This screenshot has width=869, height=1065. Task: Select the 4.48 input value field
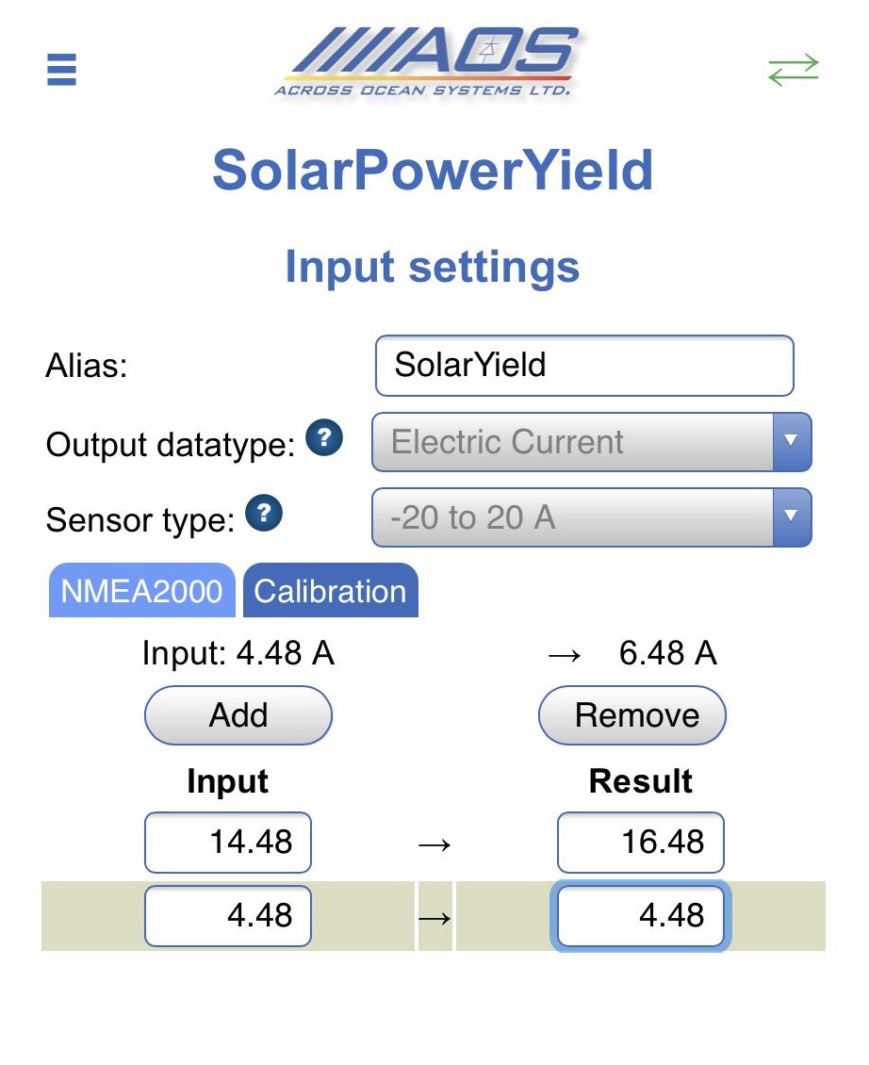(227, 915)
